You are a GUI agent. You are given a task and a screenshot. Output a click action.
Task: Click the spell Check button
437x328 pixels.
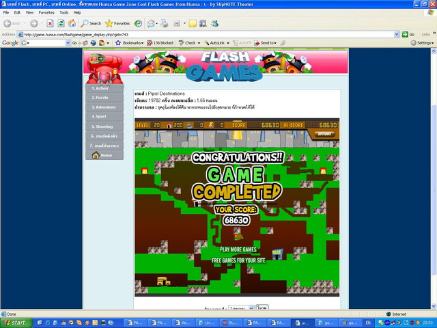coord(189,42)
